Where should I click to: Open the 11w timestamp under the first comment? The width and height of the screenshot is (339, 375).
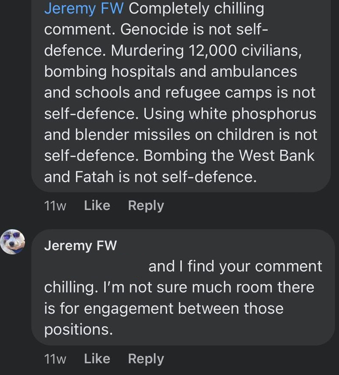pos(55,206)
